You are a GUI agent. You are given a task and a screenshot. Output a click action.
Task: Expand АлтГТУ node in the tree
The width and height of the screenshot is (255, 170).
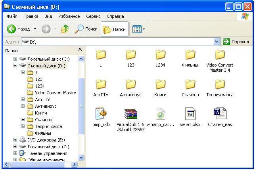click(23, 99)
